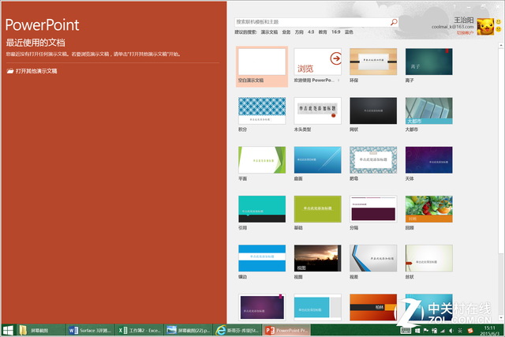Click the sad smiley feedback icon

point(498,29)
